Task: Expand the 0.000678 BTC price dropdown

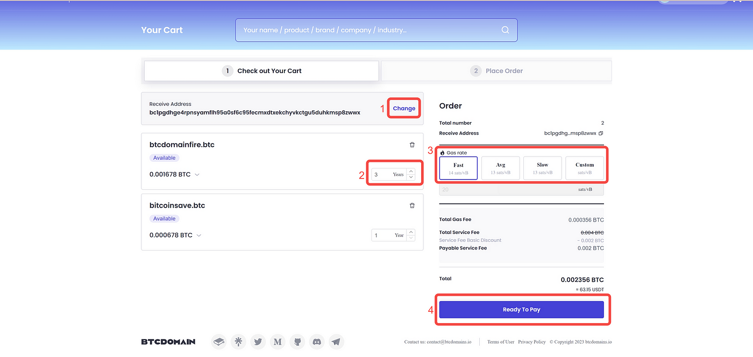Action: (199, 235)
